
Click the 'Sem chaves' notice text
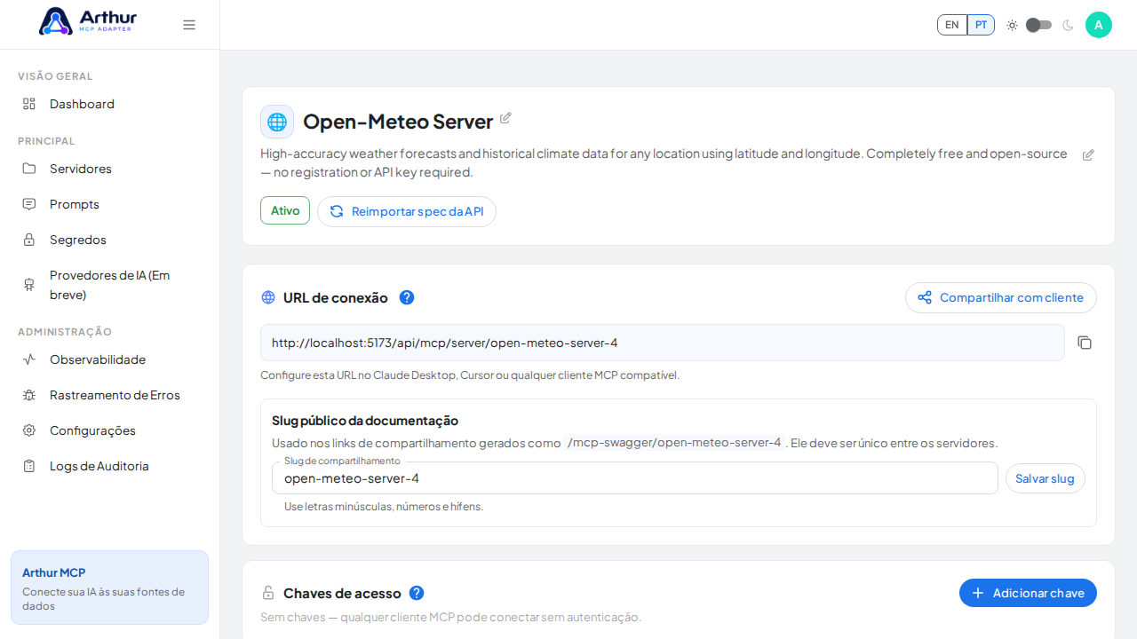click(450, 617)
